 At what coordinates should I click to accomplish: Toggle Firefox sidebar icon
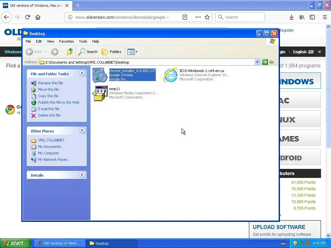[312, 17]
